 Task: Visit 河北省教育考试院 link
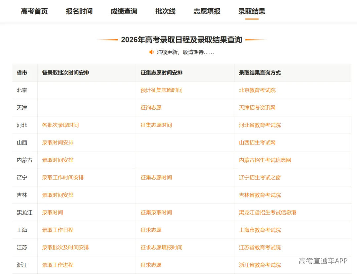259,125
